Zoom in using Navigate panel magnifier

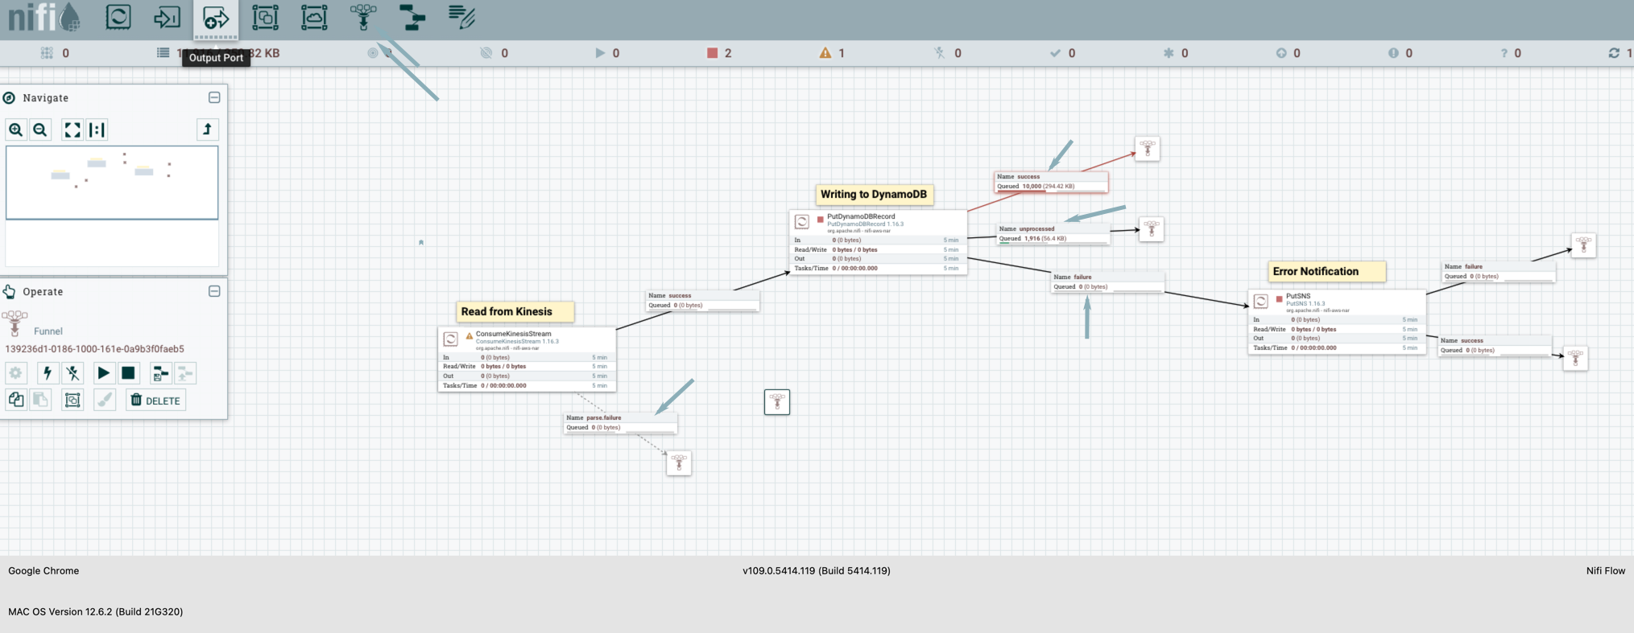(16, 129)
